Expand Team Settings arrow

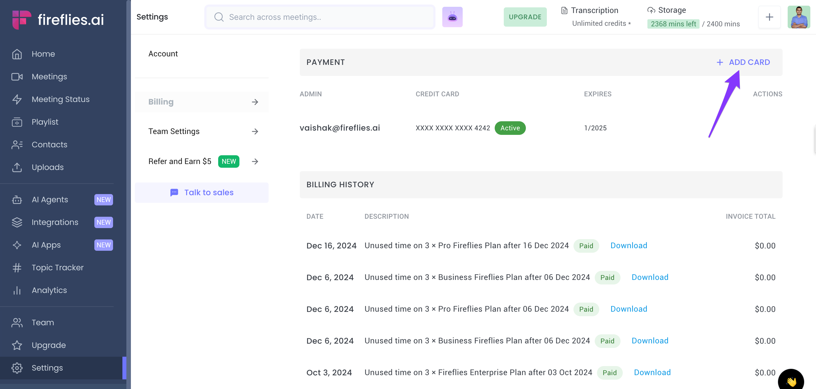coord(255,131)
